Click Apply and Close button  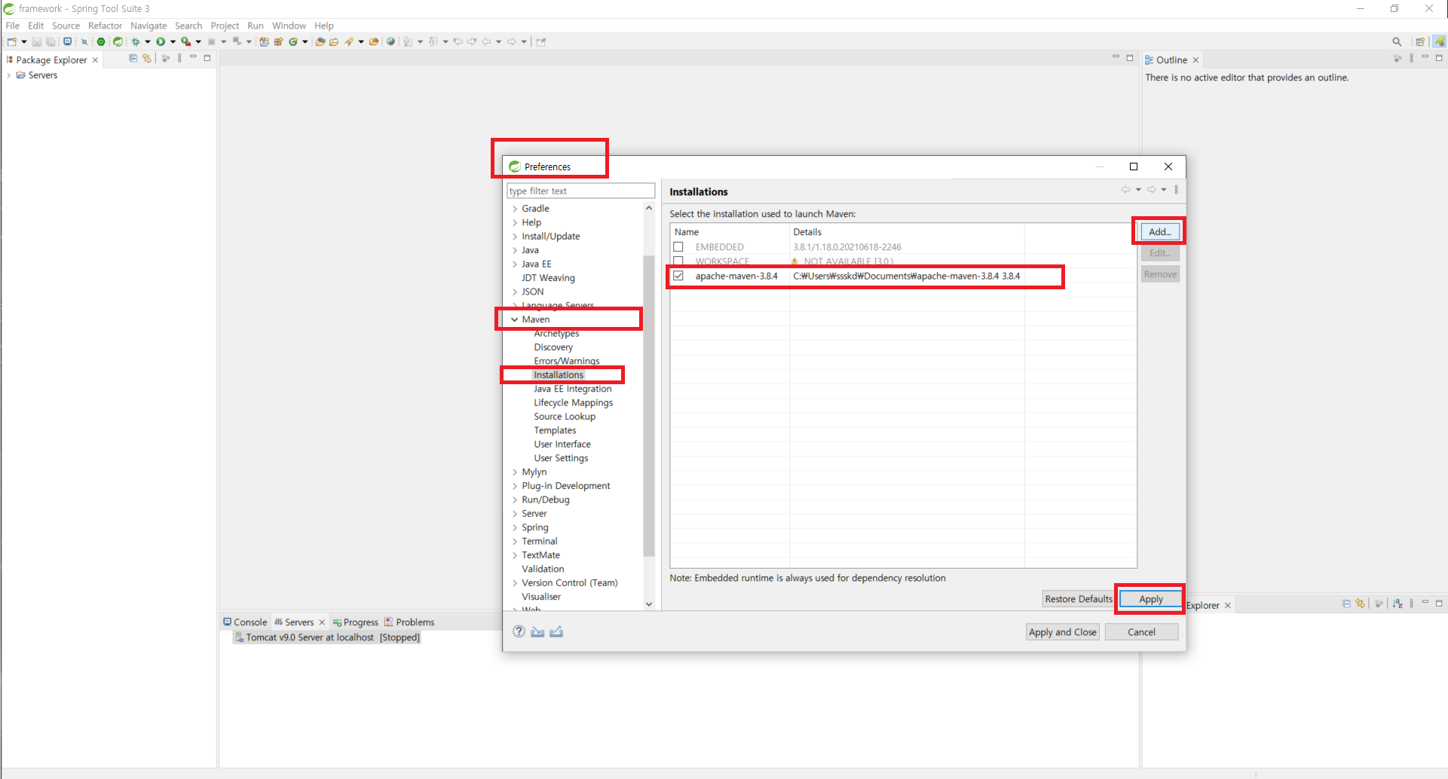tap(1062, 632)
